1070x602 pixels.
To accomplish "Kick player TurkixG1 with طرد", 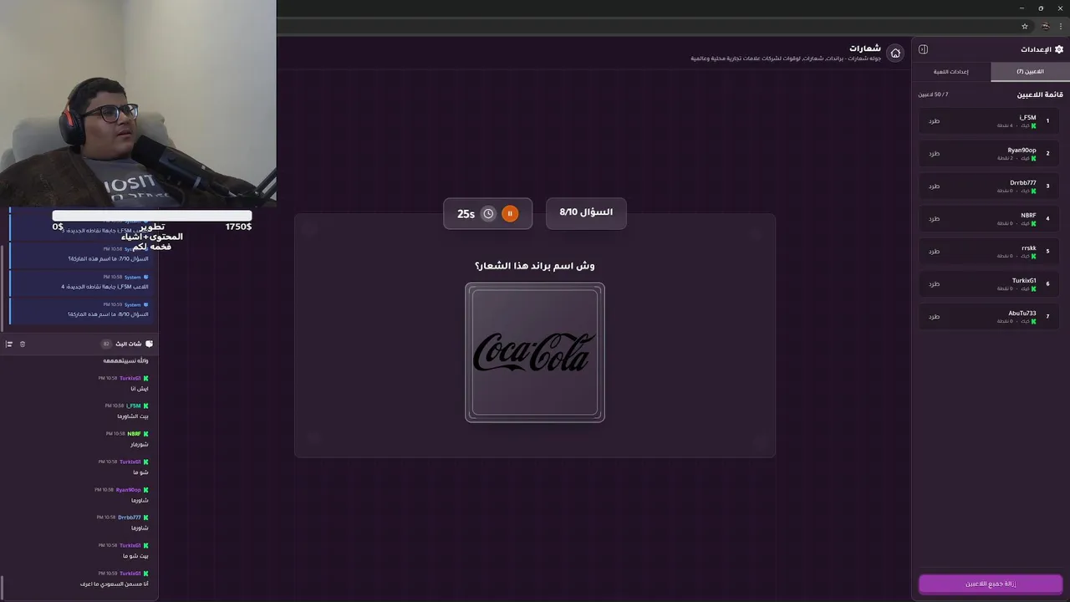I will [935, 284].
